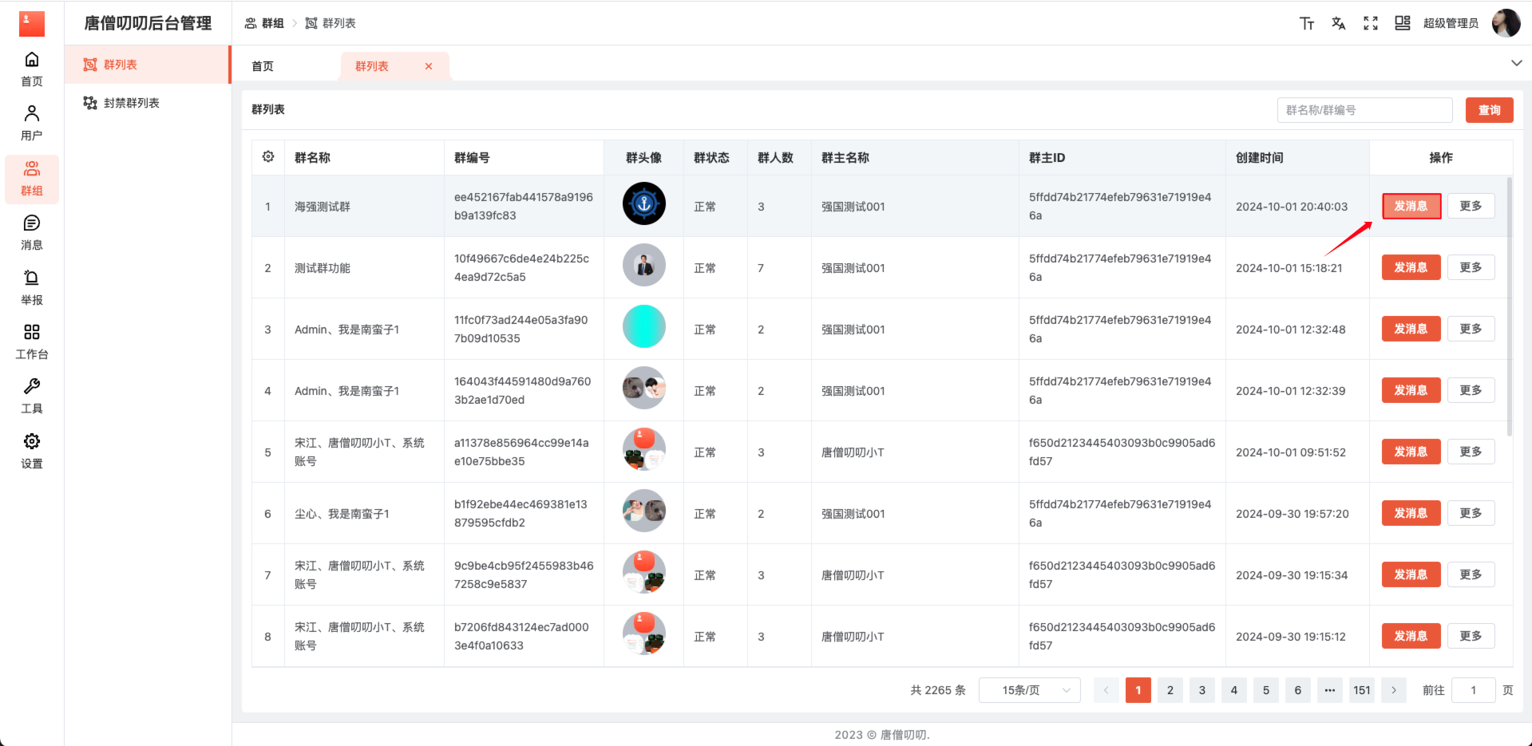Select the 用户 sidebar icon
The height and width of the screenshot is (746, 1532).
tap(31, 121)
